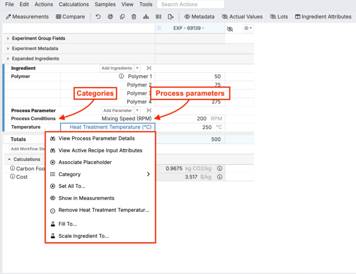
Task: Open the Samples menu
Action: coord(105,4)
